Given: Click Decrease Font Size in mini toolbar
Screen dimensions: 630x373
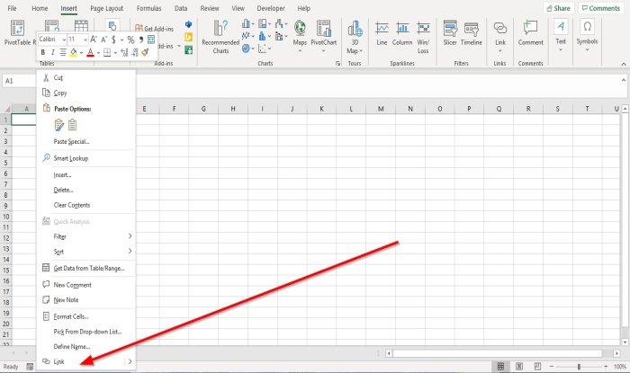Looking at the screenshot, I should [104, 40].
